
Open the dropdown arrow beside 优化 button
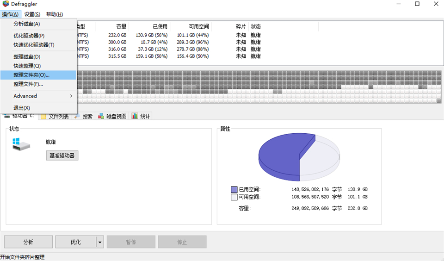[99, 242]
